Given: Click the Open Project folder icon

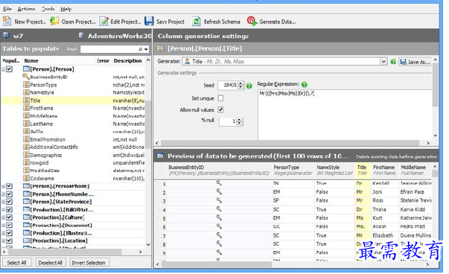Looking at the screenshot, I should pyautogui.click(x=54, y=21).
